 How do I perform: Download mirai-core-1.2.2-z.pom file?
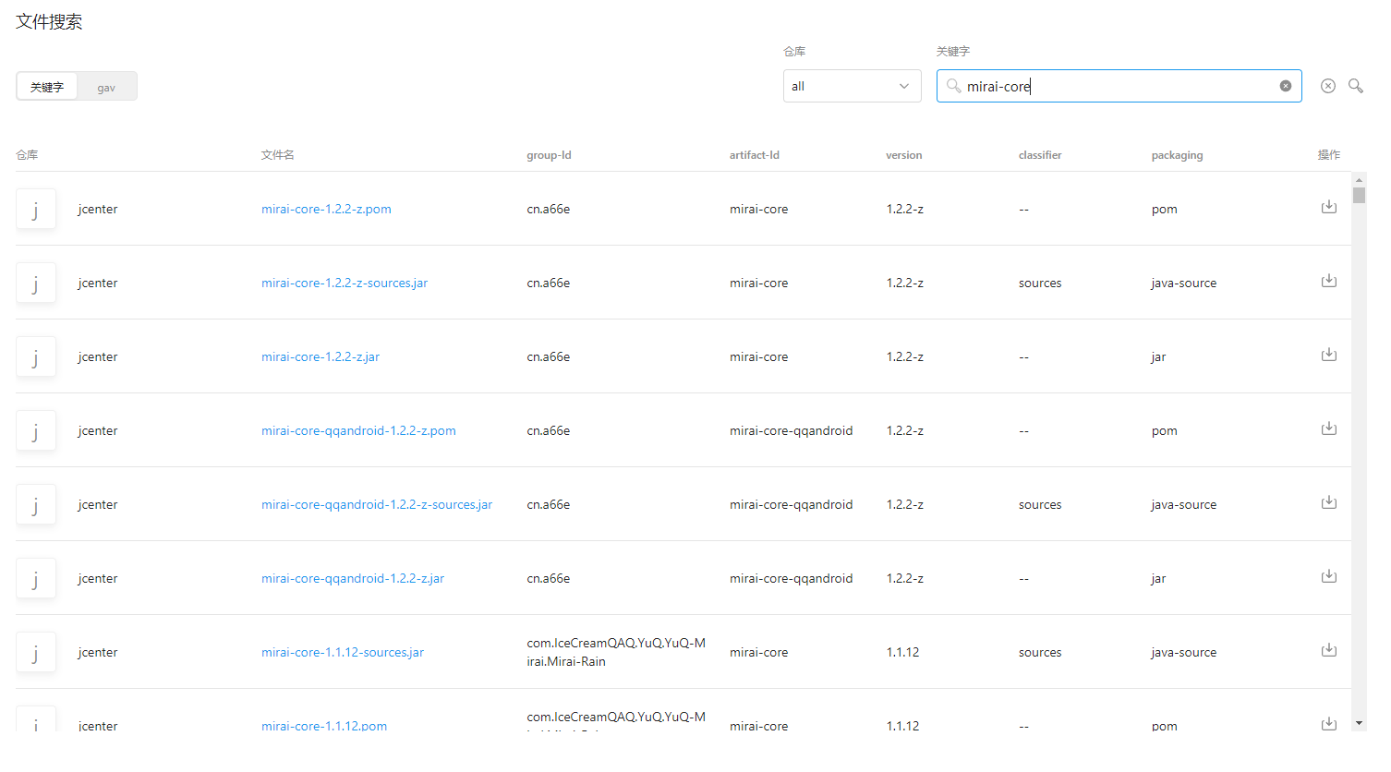click(x=1328, y=207)
